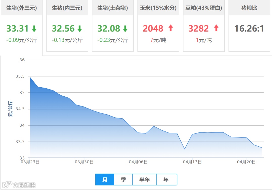Click the 32.56 price value
Screen dimensions: 273x190
pyautogui.click(x=63, y=29)
